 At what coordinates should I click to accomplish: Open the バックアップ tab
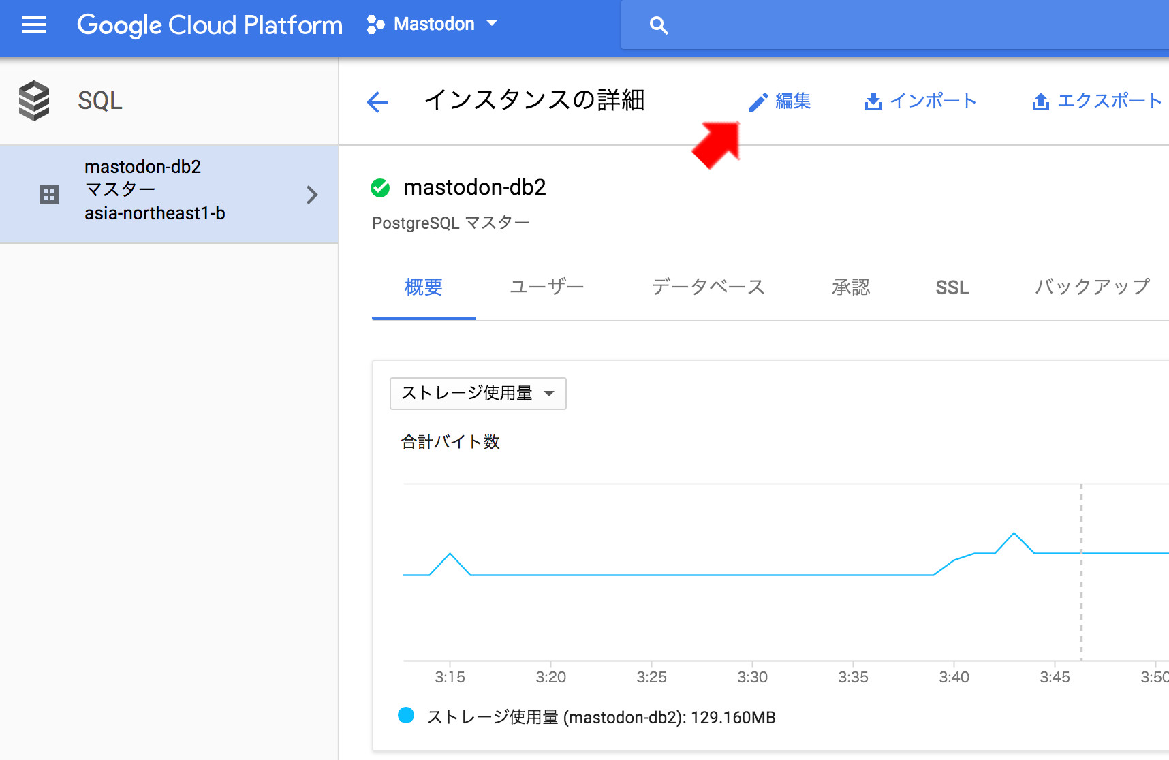click(1091, 287)
